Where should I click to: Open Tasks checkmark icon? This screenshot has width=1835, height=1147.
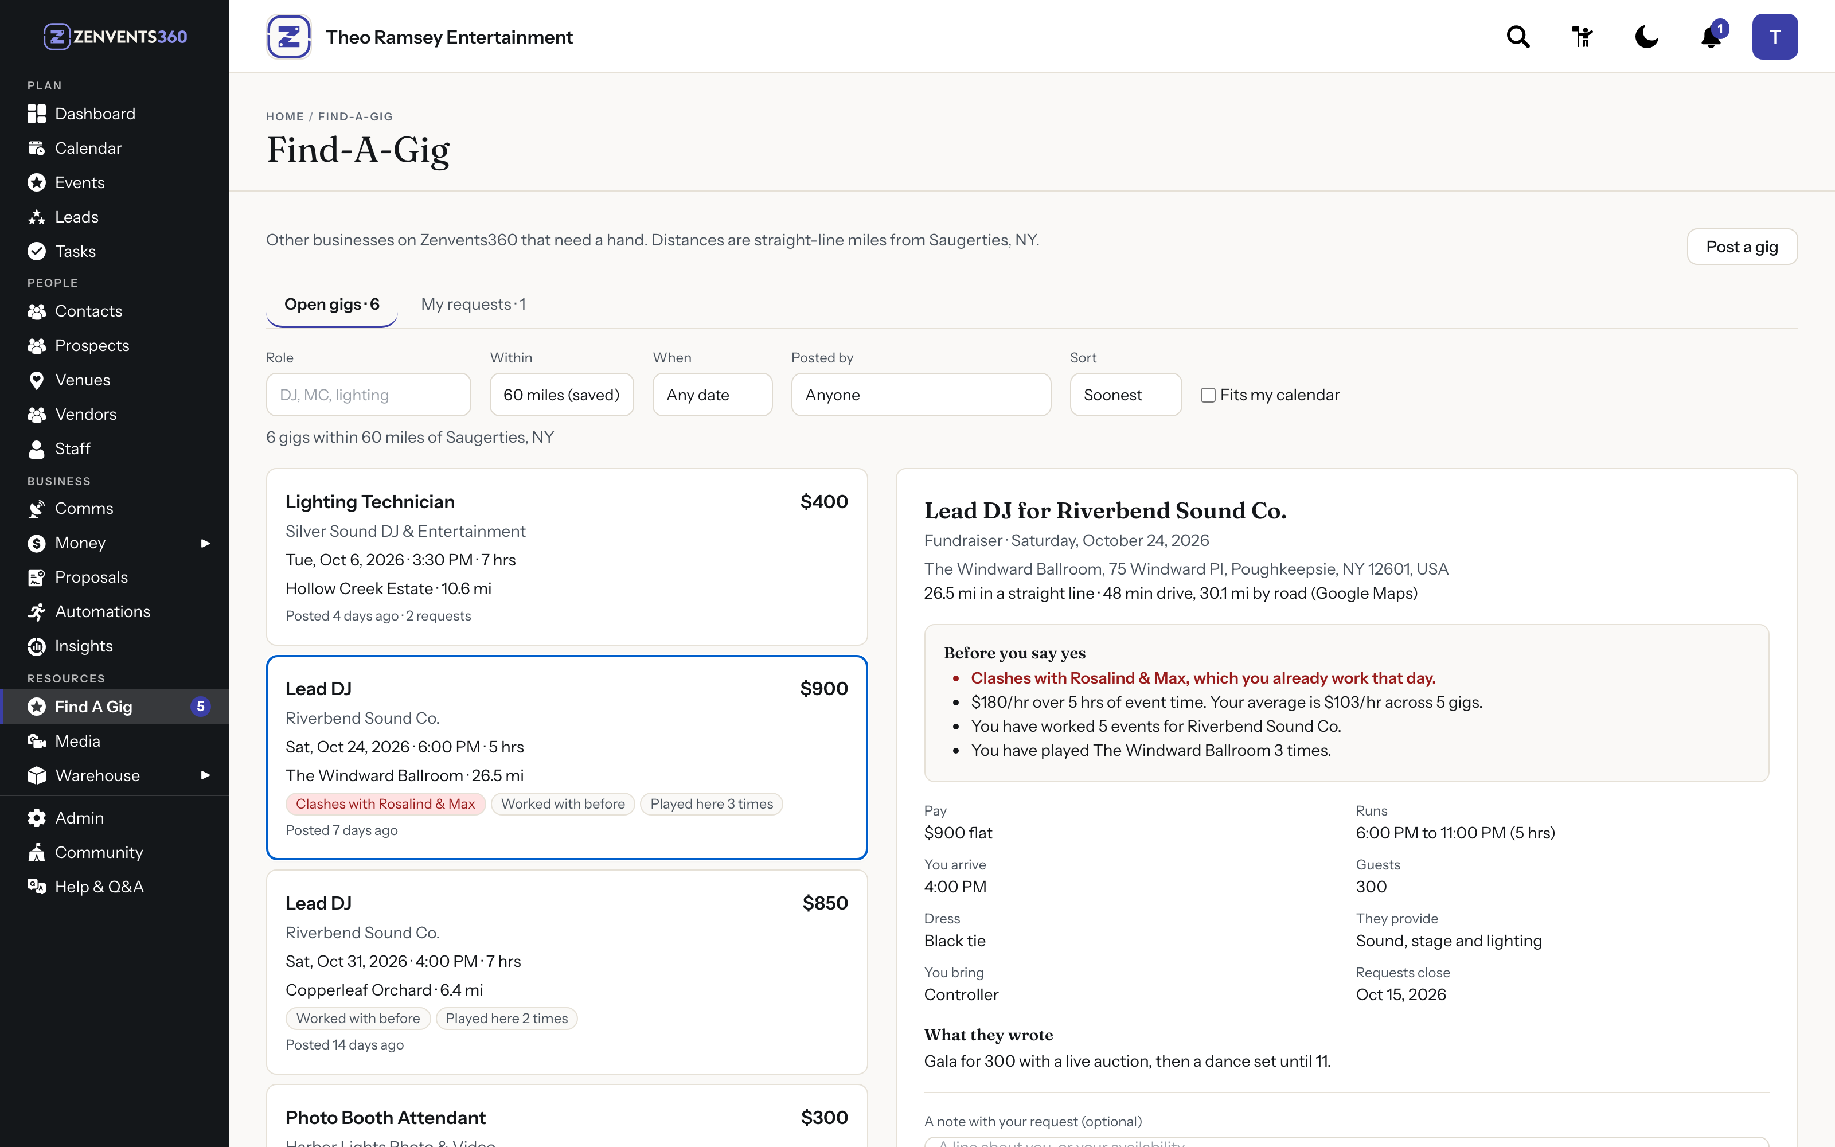pyautogui.click(x=36, y=251)
